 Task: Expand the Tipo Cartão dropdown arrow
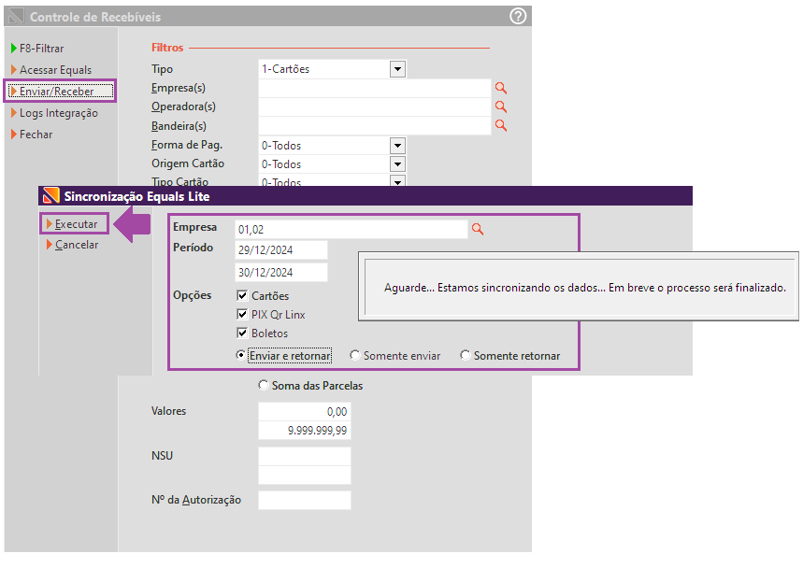397,181
